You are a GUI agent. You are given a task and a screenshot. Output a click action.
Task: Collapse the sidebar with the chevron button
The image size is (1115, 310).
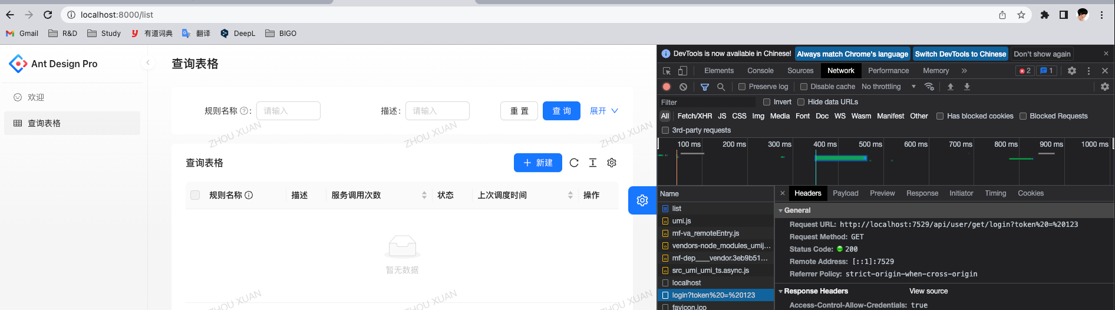(x=148, y=62)
